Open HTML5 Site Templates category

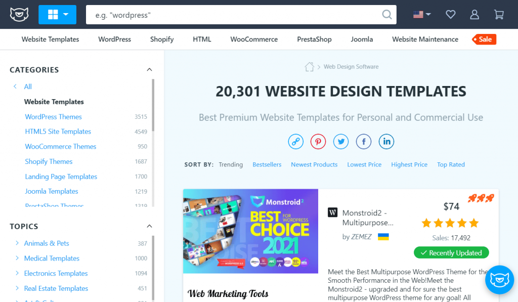(58, 132)
